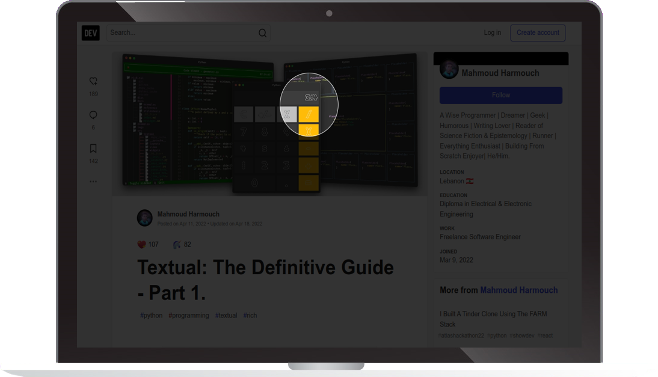Like the post with heart icon
Screen dimensions: 658x377
point(93,81)
